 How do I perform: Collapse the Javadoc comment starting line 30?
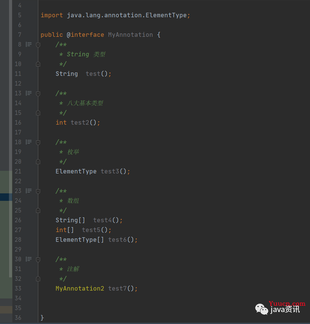coord(38,260)
